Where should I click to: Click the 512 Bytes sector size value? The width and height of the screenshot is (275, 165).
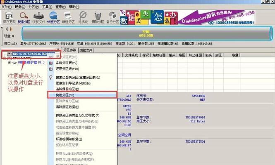[x=198, y=121]
